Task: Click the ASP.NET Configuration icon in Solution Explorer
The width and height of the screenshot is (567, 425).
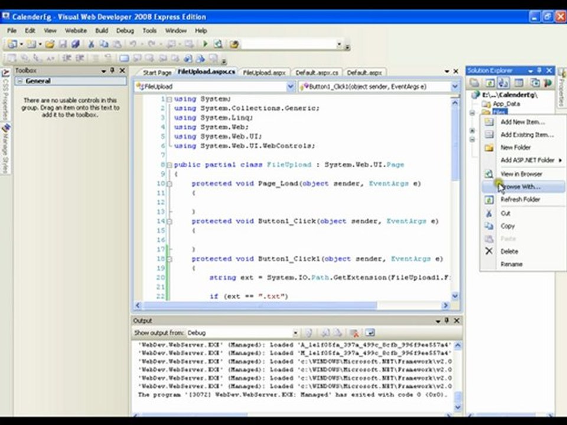Action: click(x=548, y=83)
